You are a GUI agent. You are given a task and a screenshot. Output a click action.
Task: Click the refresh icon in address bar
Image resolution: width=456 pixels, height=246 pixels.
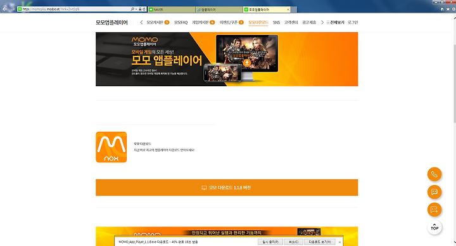point(144,10)
